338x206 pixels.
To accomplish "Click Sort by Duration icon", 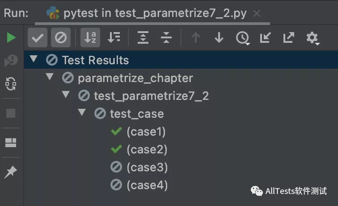I will point(114,38).
